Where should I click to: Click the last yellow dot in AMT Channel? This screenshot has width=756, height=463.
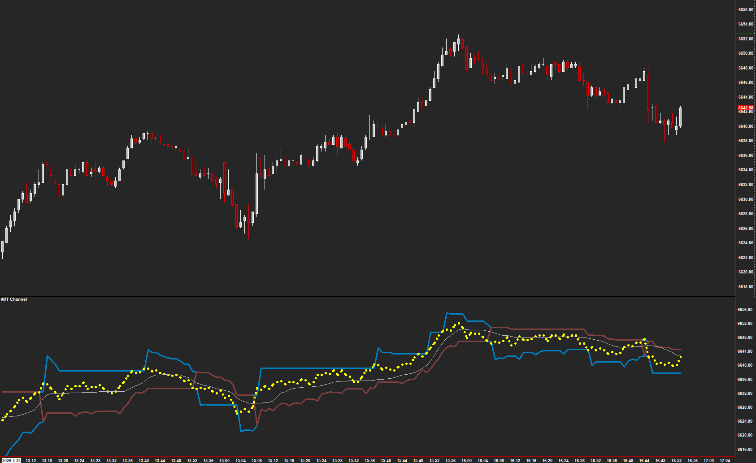681,357
